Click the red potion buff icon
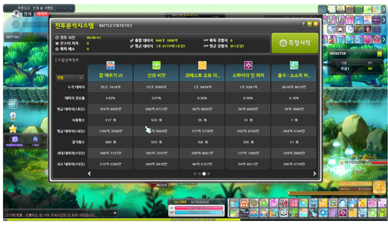Image resolution: width=388 pixels, height=226 pixels. 332,39
